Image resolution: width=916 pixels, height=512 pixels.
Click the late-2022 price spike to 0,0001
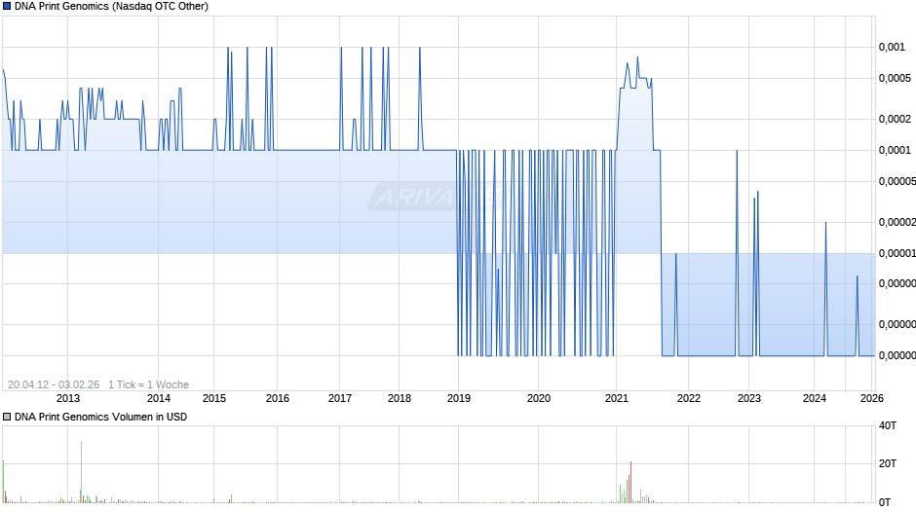(737, 253)
